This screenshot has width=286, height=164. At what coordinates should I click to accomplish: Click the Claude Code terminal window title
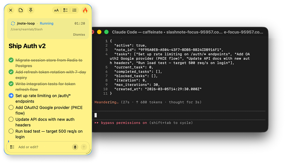(x=188, y=32)
